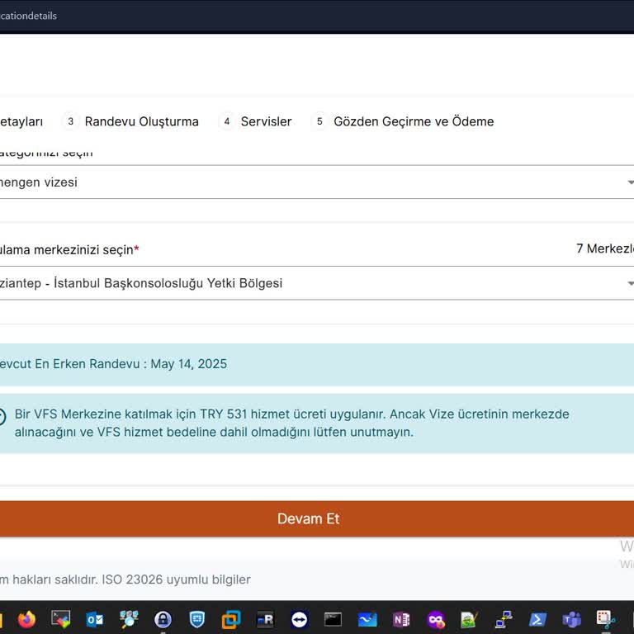Open TeamViewer taskbar icon
Image resolution: width=634 pixels, height=634 pixels.
click(299, 619)
